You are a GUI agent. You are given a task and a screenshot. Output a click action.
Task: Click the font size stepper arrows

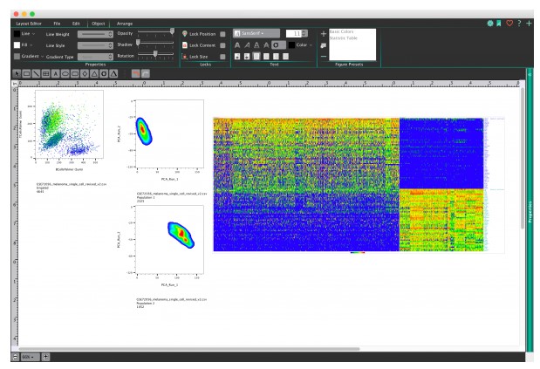click(x=304, y=33)
